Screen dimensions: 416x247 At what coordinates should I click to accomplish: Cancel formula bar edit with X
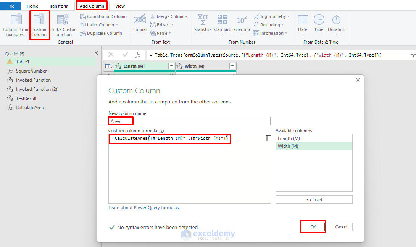coord(111,55)
